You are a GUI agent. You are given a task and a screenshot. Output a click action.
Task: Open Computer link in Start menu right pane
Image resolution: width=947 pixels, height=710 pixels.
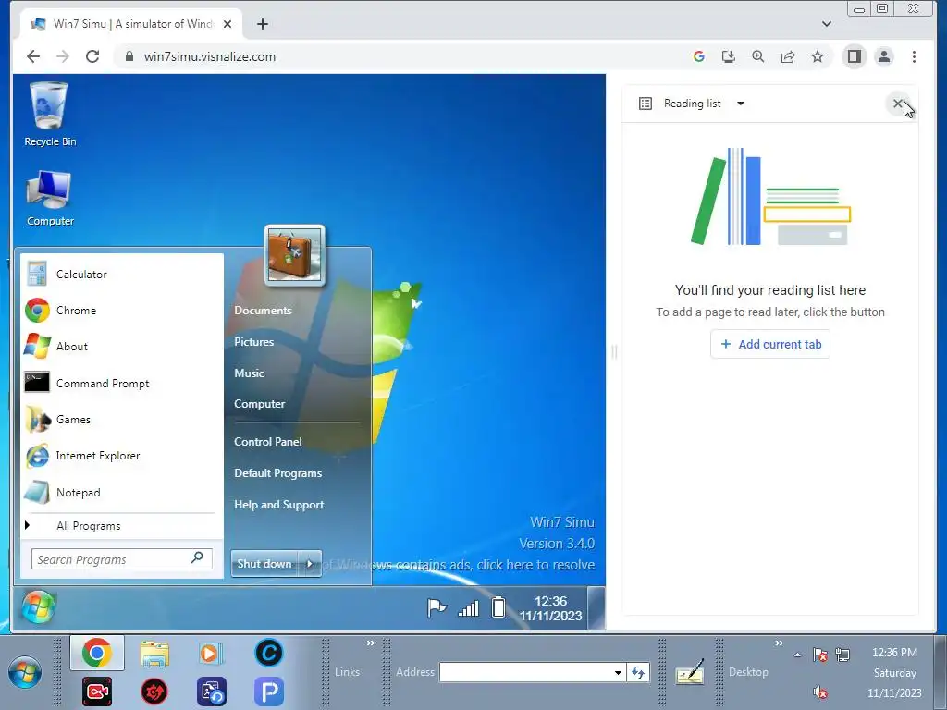[x=259, y=404]
